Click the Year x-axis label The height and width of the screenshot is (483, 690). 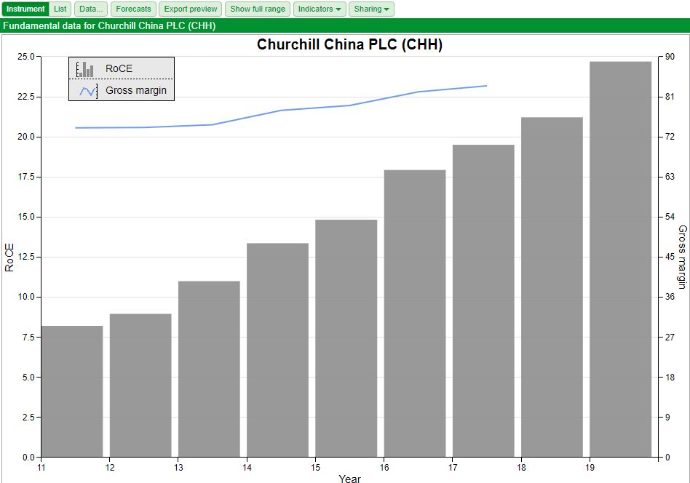coord(350,478)
